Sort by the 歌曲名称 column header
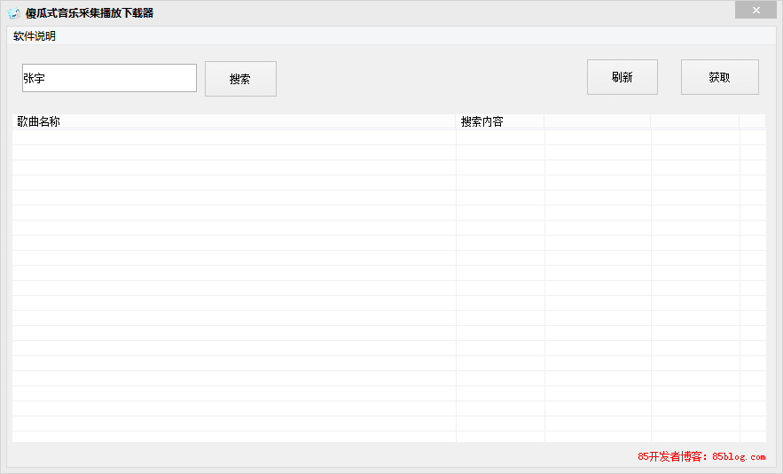The image size is (783, 474). click(x=233, y=121)
